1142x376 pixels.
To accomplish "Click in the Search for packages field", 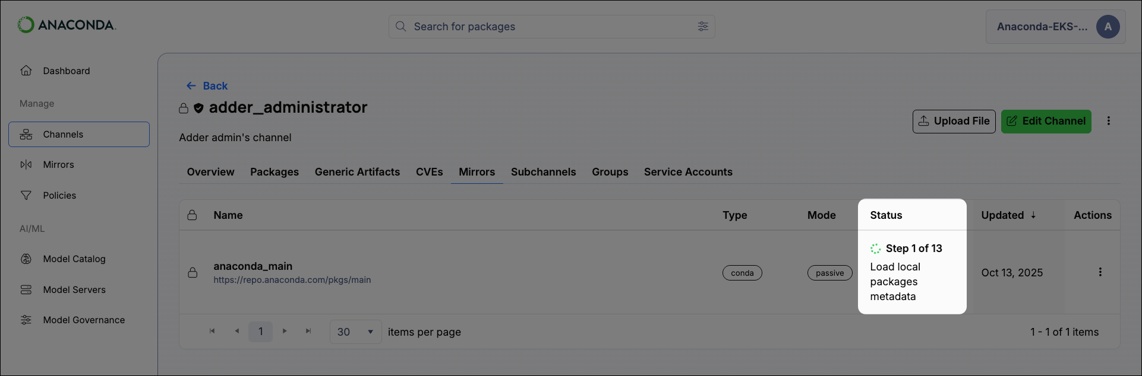I will coord(551,27).
